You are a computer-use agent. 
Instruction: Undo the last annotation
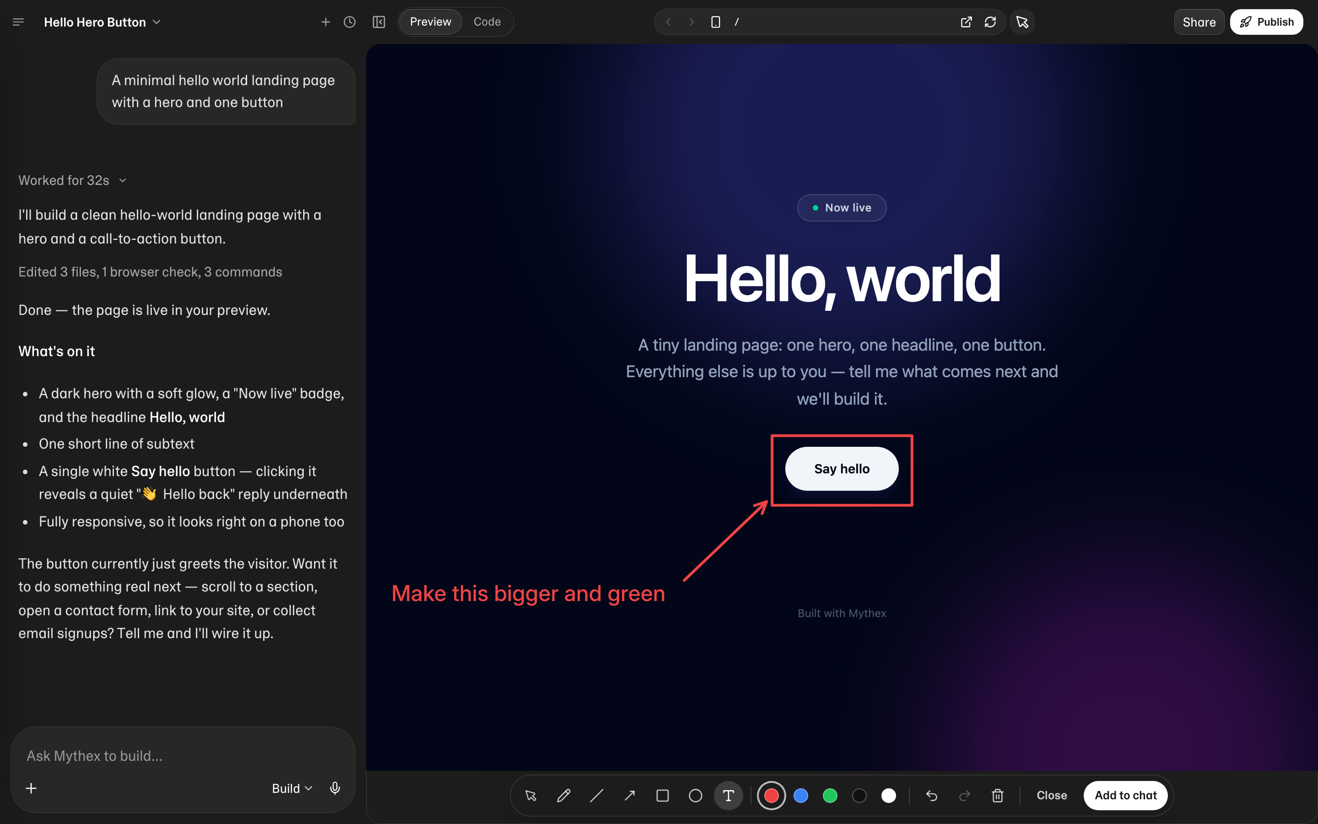(x=931, y=796)
